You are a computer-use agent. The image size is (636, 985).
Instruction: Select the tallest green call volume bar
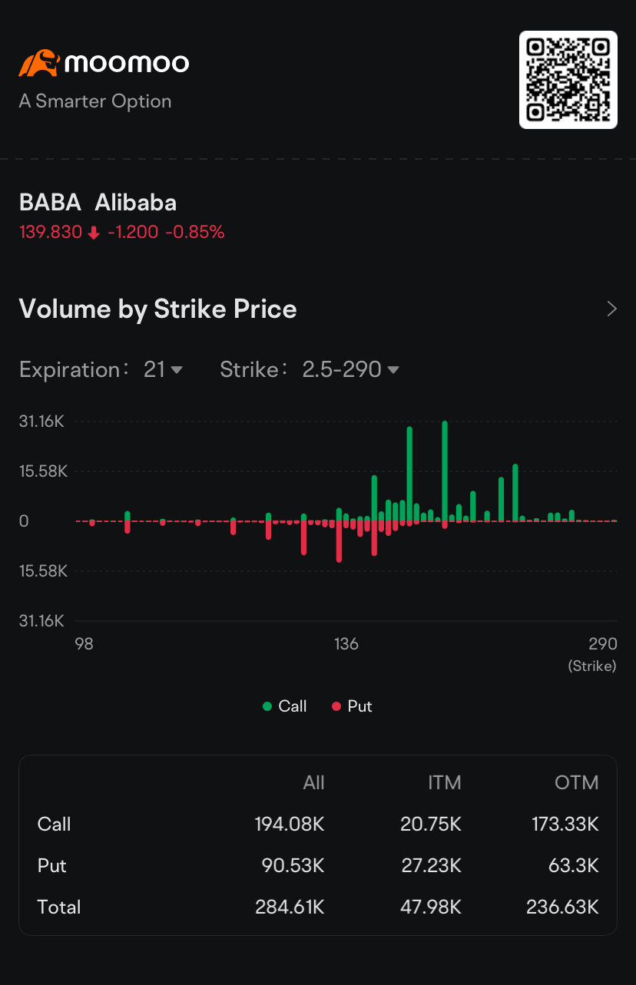coord(445,471)
